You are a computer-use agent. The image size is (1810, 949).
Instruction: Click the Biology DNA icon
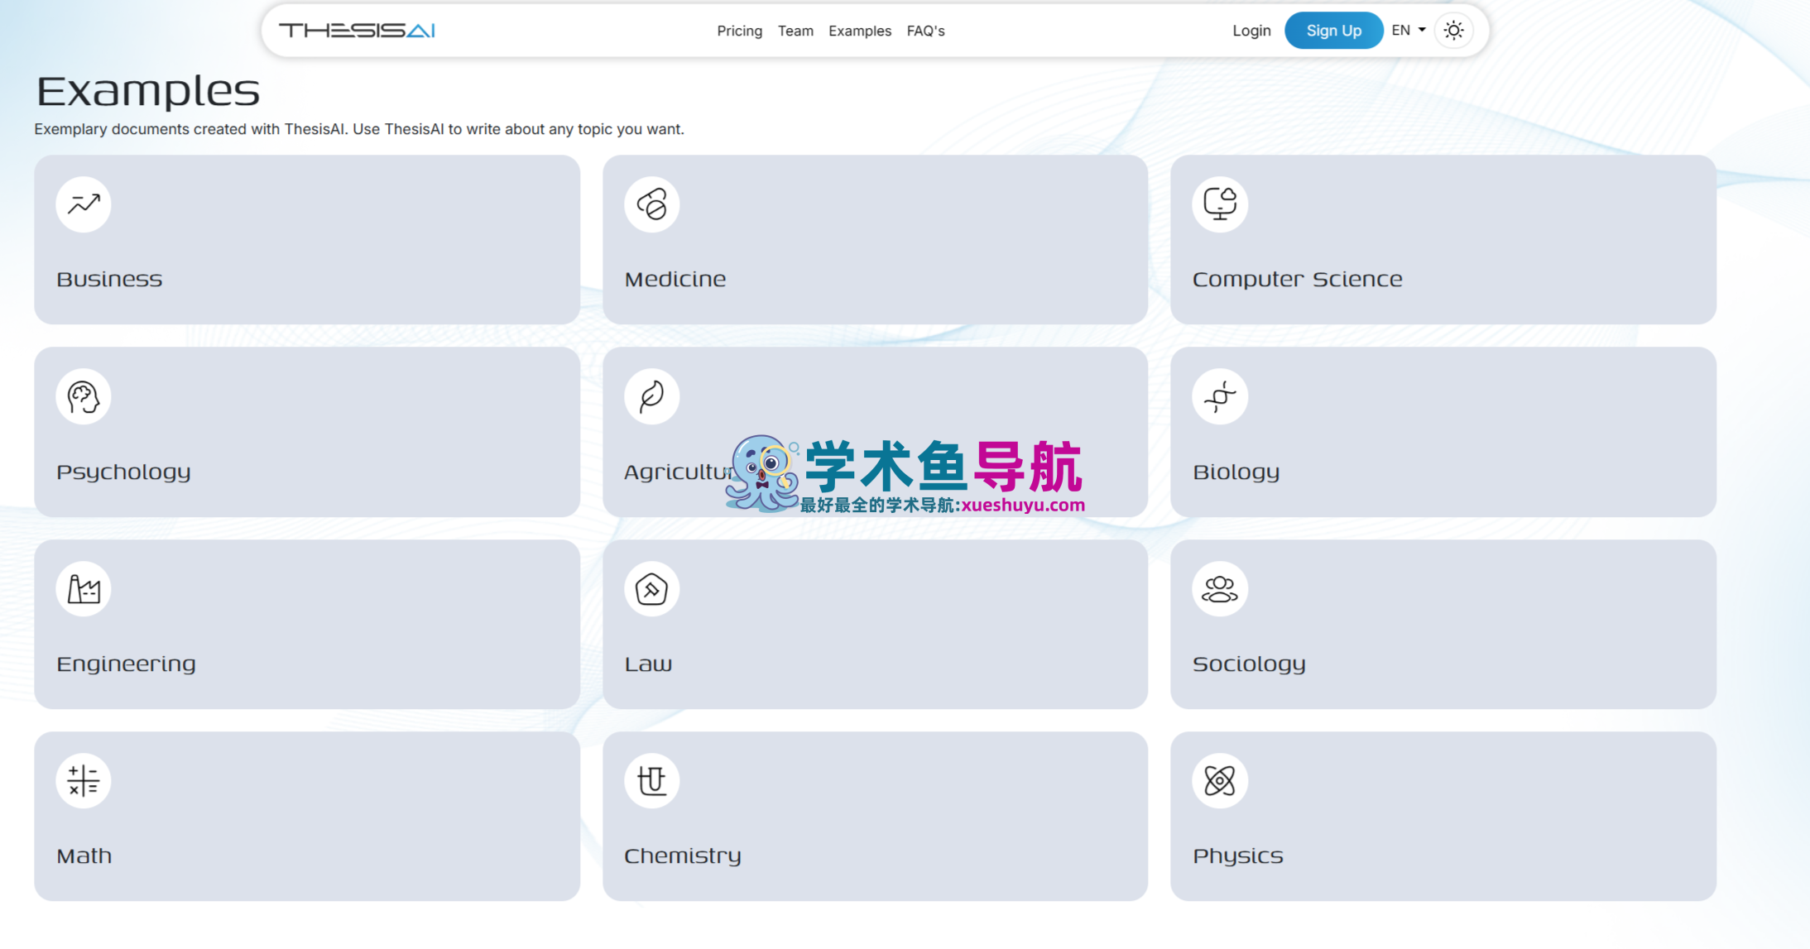(1220, 396)
